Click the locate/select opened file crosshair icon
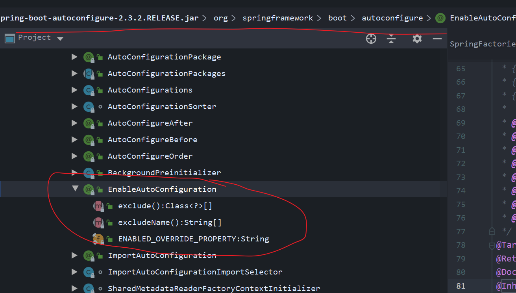 point(371,39)
